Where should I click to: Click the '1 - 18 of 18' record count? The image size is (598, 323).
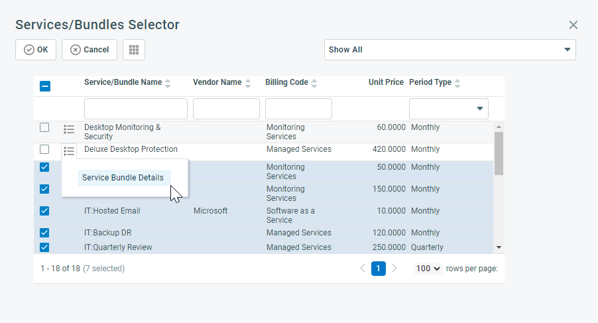point(60,269)
